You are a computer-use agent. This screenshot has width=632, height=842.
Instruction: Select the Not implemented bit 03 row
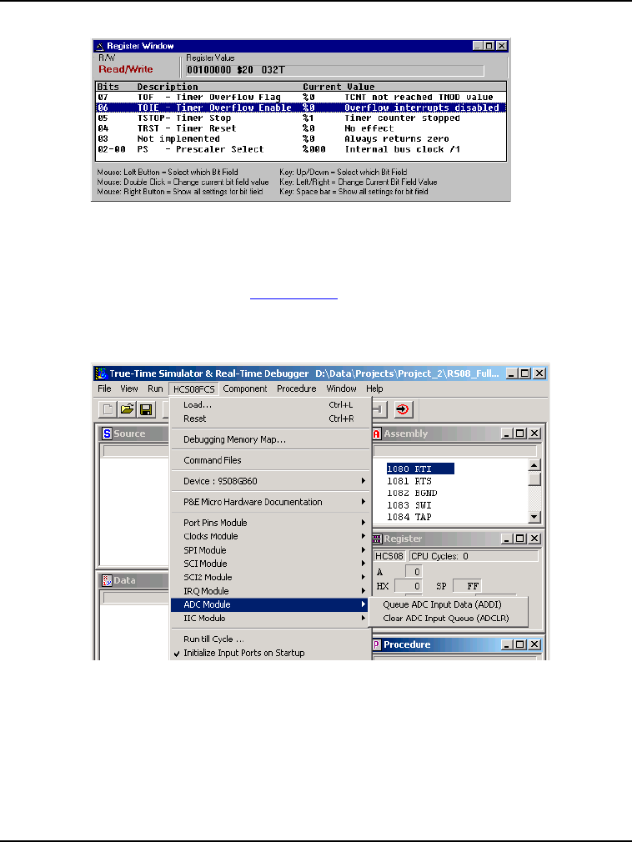pyautogui.click(x=301, y=138)
